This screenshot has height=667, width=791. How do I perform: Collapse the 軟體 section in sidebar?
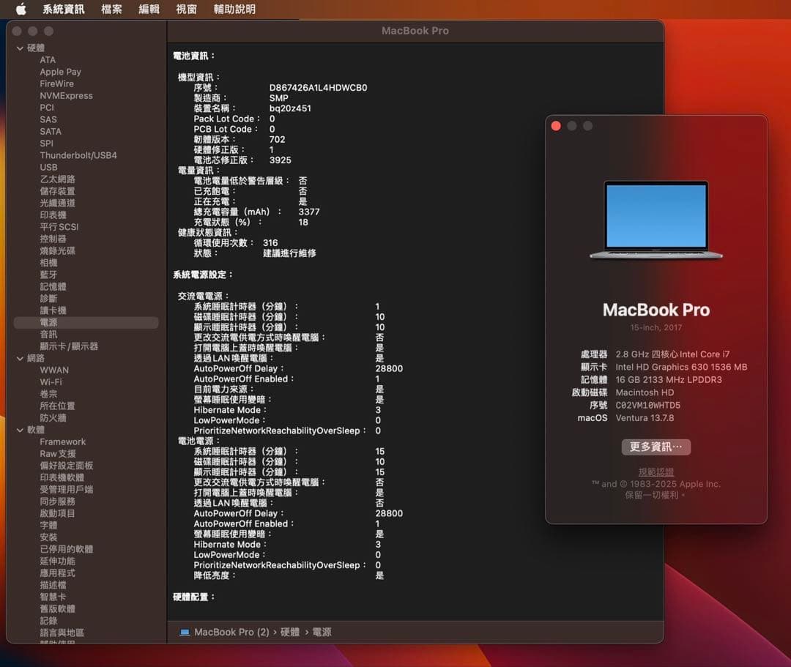tap(21, 430)
